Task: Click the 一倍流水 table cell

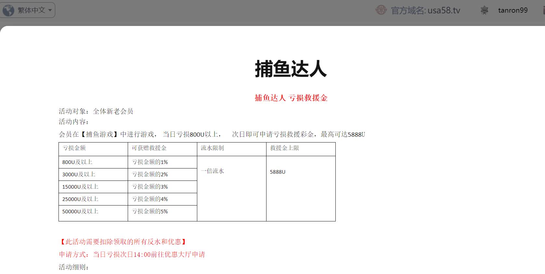Action: tap(232, 189)
